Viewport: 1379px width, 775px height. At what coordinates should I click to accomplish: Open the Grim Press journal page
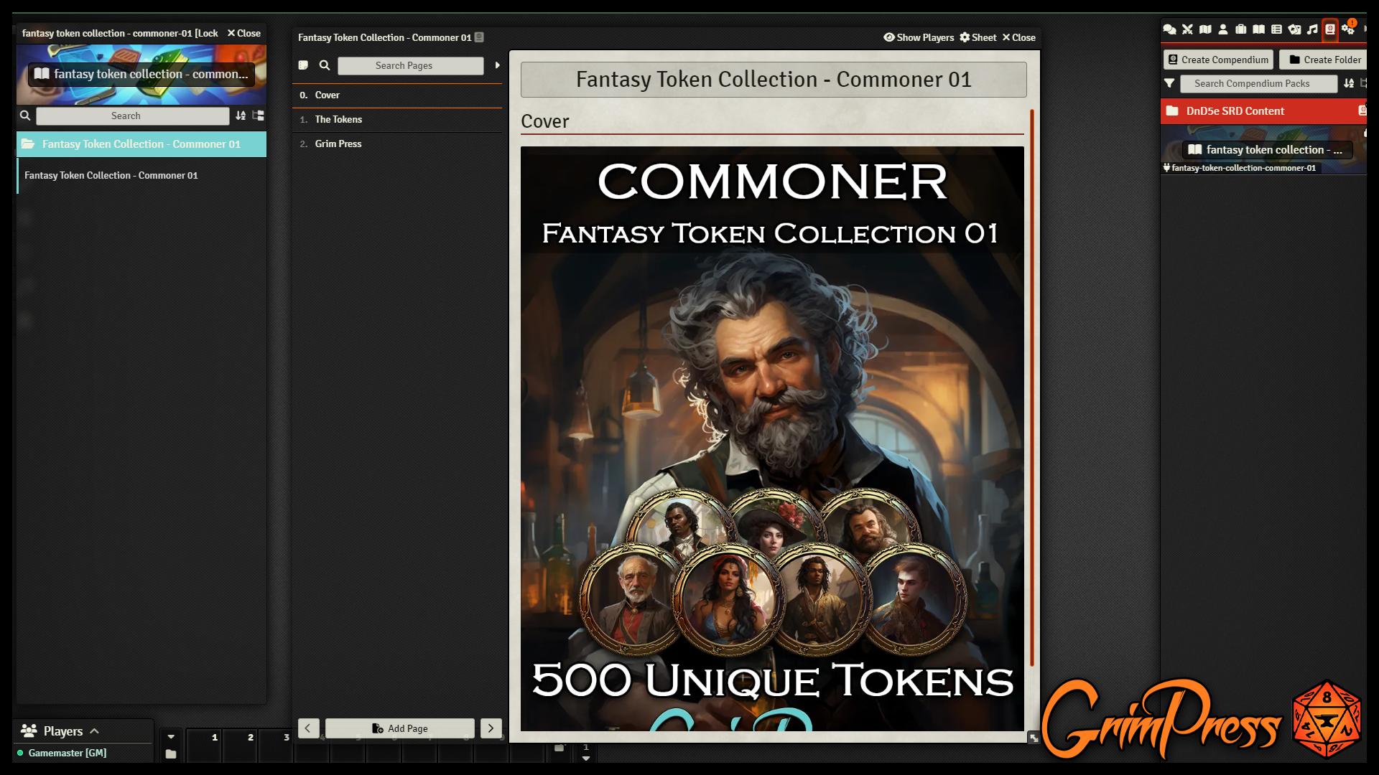(338, 144)
